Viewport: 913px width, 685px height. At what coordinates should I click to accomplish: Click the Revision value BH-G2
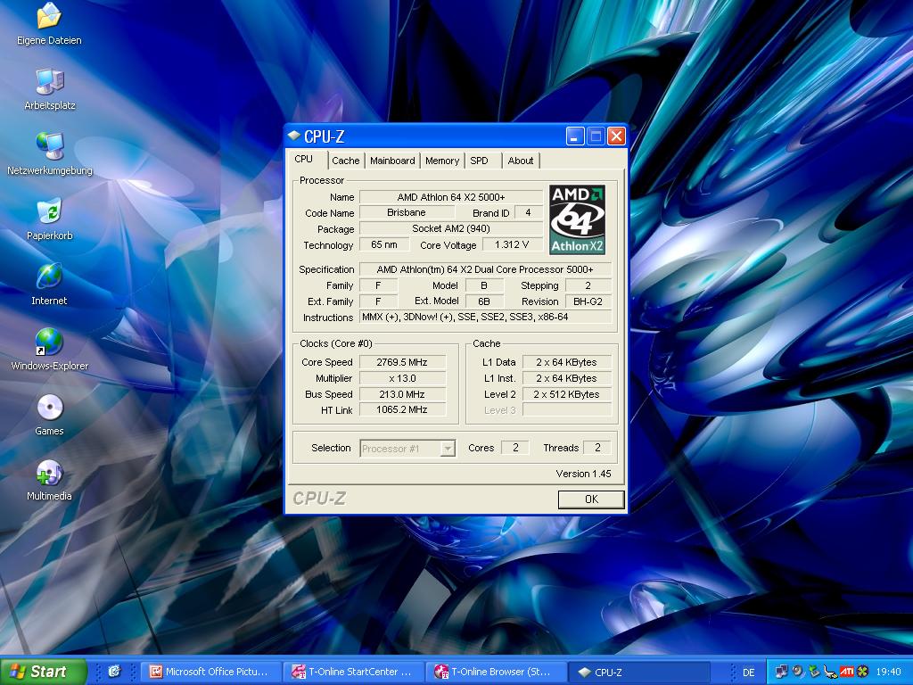point(588,301)
